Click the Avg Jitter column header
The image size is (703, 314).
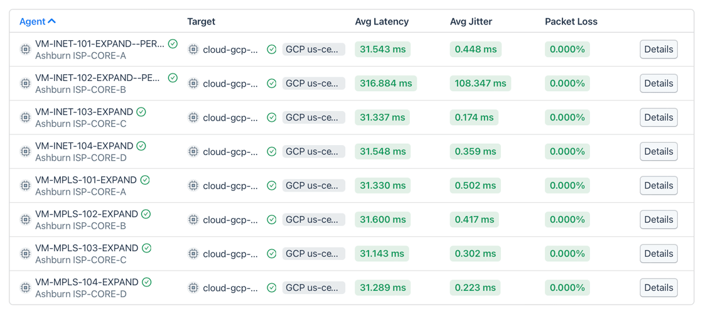coord(471,21)
